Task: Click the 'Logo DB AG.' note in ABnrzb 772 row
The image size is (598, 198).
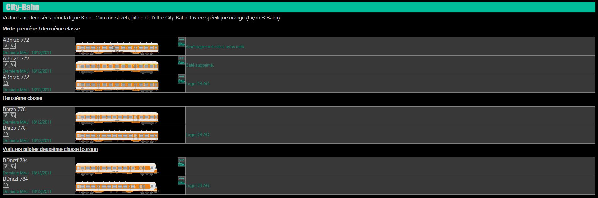Action: point(198,84)
